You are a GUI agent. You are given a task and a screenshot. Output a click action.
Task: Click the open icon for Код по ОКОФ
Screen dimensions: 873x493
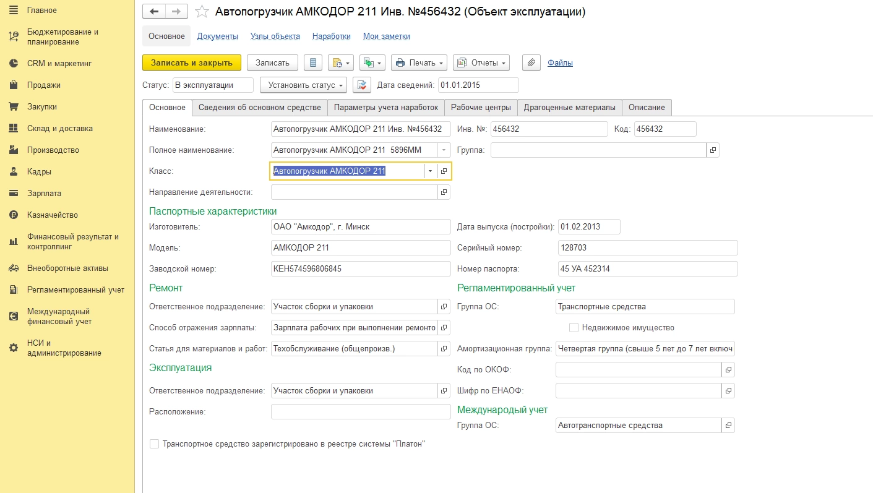728,370
